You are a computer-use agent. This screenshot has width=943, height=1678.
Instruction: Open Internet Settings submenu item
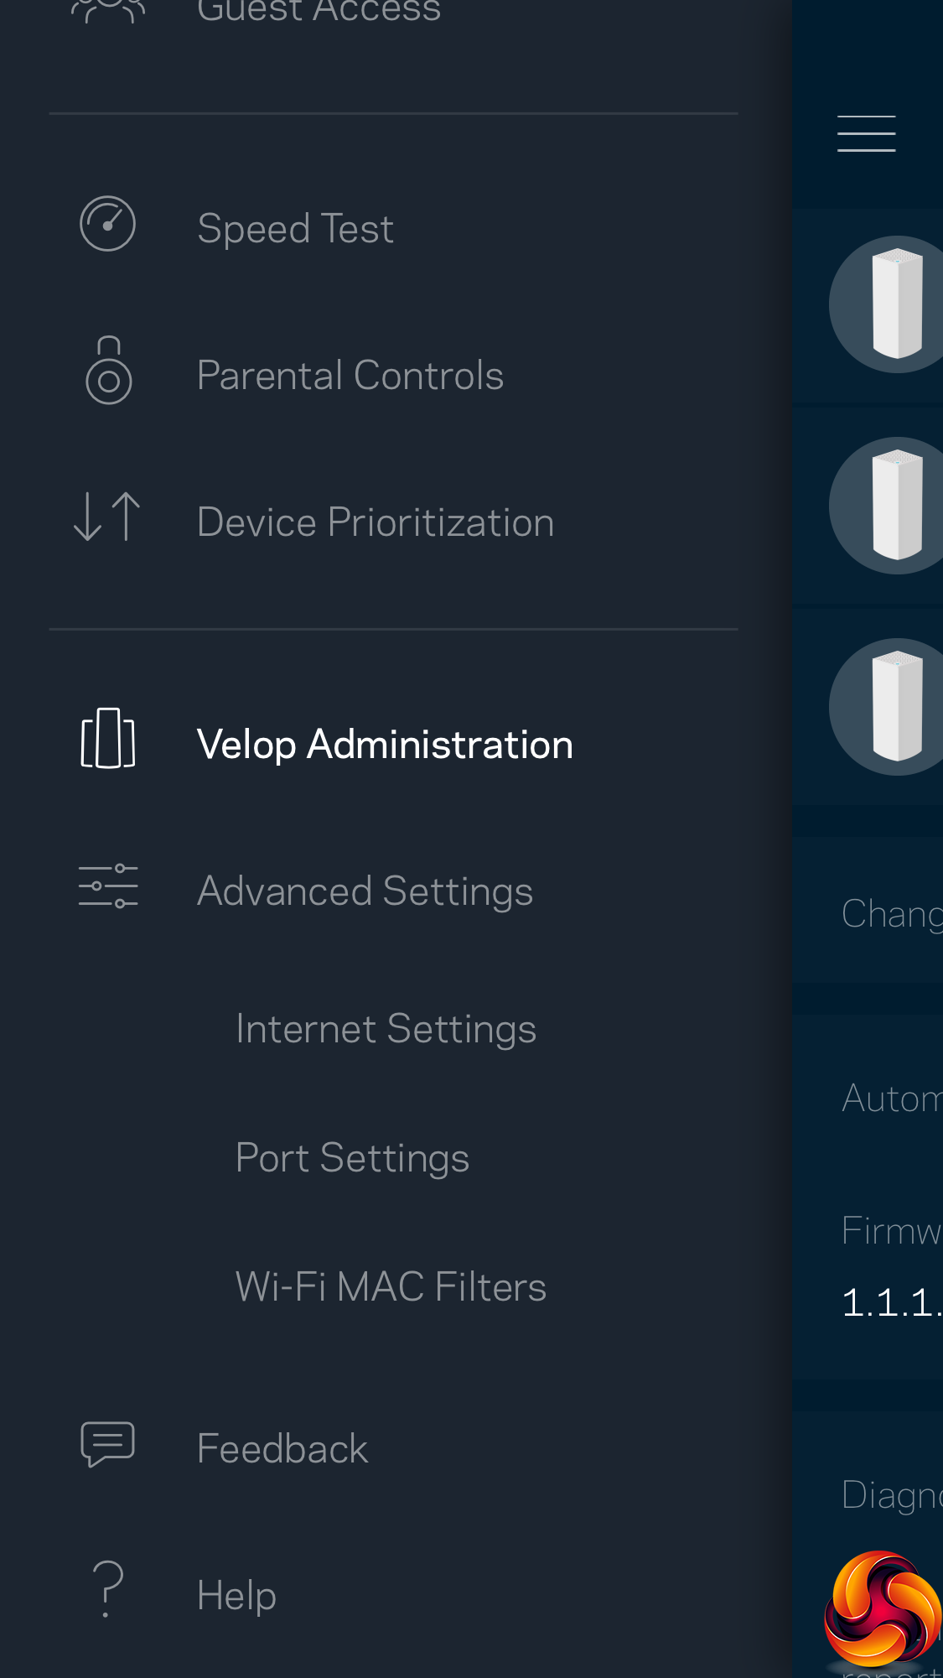tap(386, 1029)
